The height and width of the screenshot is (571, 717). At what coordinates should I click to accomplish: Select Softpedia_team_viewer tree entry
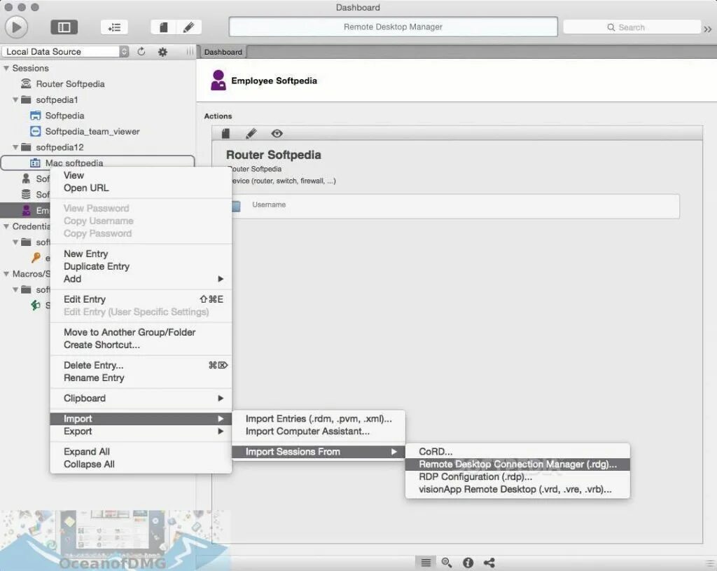[92, 131]
